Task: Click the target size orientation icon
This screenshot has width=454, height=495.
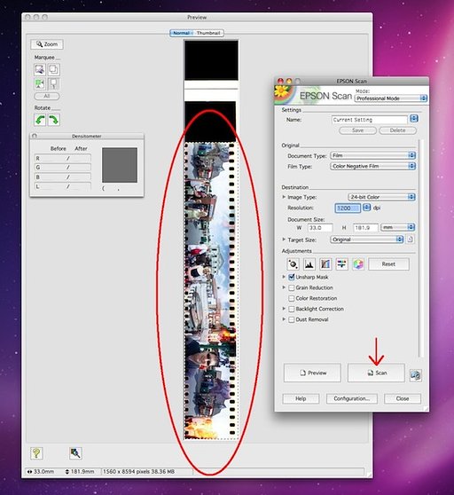Action: click(411, 240)
